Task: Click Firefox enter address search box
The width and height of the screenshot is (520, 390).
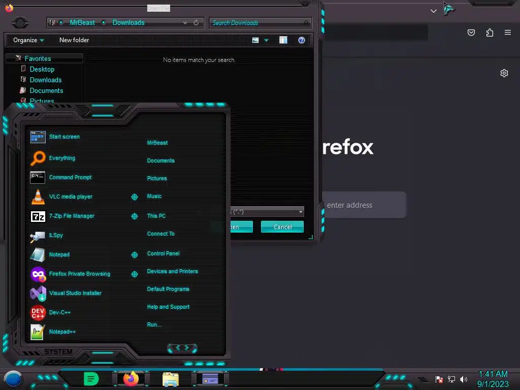Action: 364,205
